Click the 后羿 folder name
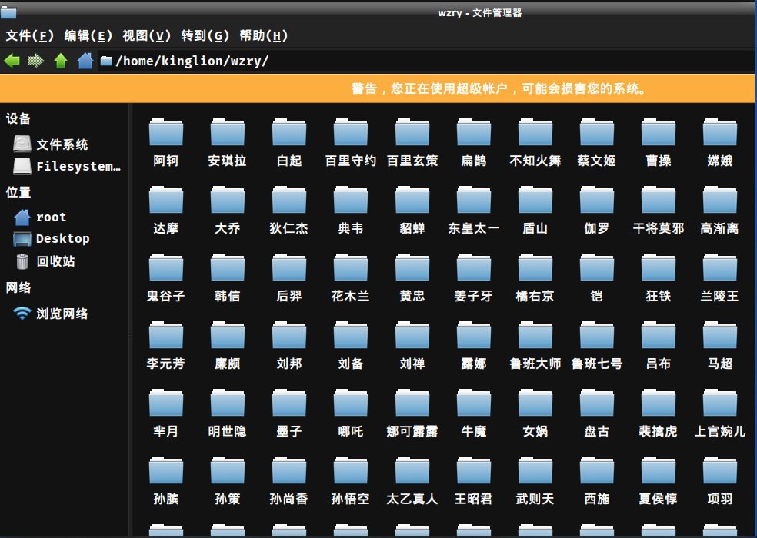Screen dimensions: 757x538 [x=289, y=296]
